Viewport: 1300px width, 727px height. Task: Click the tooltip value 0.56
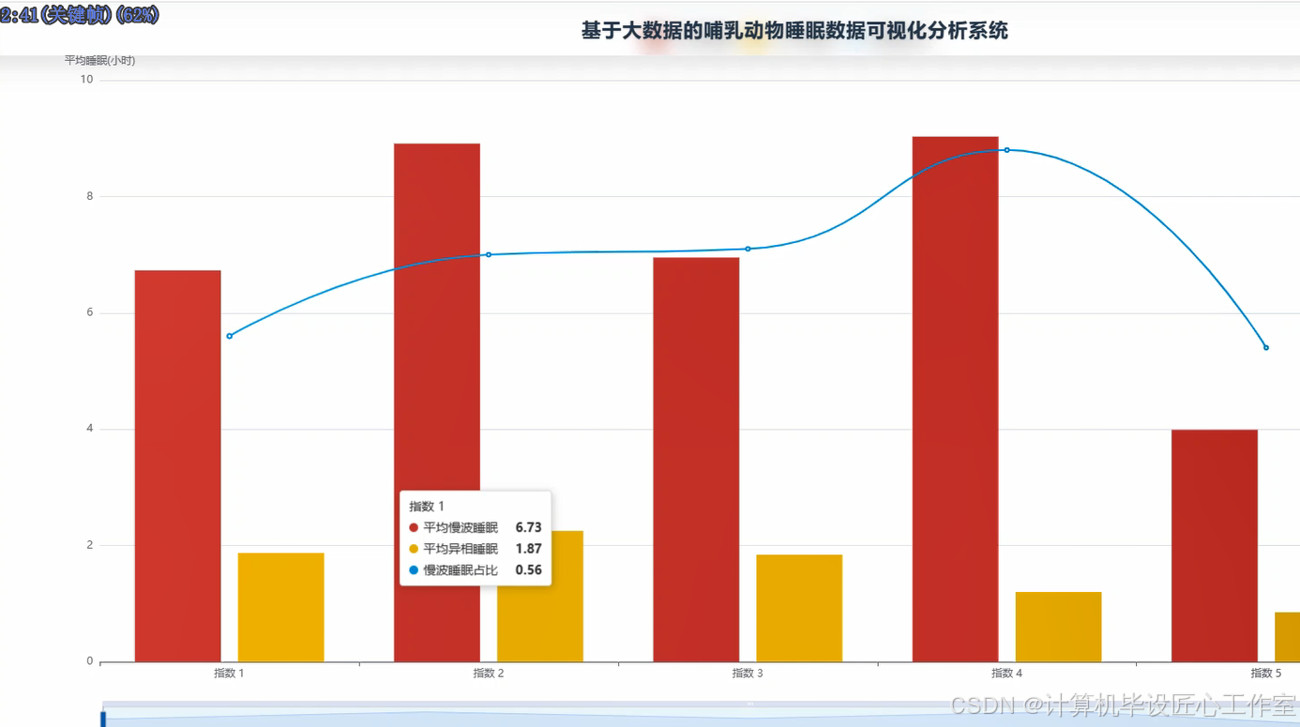pyautogui.click(x=528, y=570)
